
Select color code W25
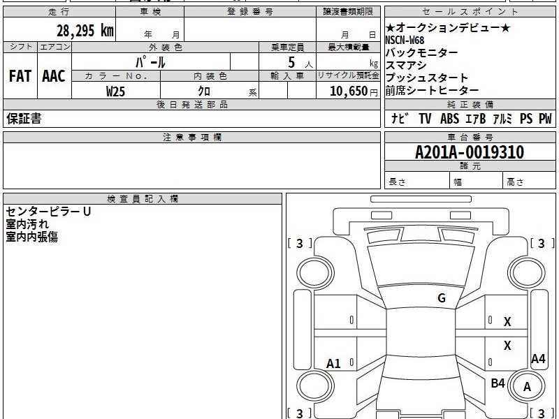115,91
